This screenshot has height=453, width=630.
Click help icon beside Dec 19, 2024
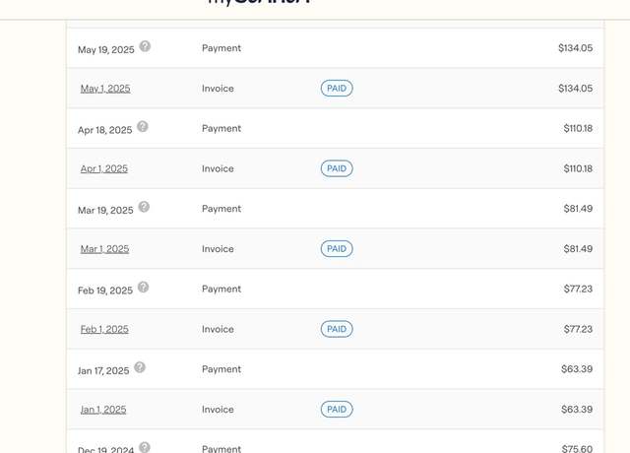coord(145,447)
